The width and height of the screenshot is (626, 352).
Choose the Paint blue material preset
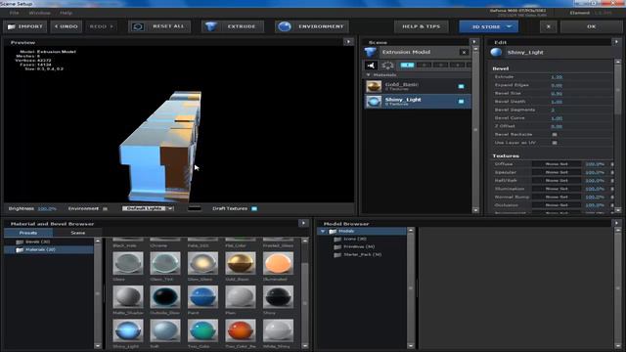coord(202,296)
